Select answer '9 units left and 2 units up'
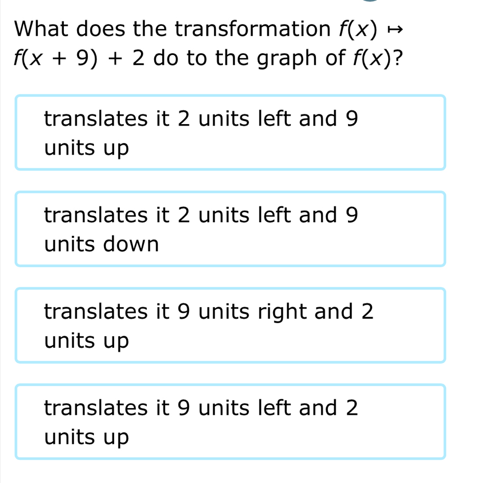498x483 pixels. [230, 422]
